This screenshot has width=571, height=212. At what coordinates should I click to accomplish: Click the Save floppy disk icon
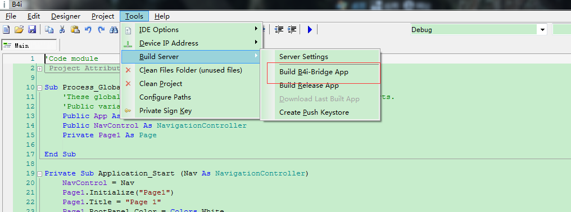(31, 29)
